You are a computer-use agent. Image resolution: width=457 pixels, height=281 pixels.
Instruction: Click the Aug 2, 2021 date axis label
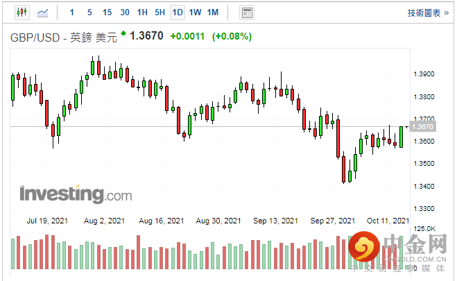click(x=104, y=221)
